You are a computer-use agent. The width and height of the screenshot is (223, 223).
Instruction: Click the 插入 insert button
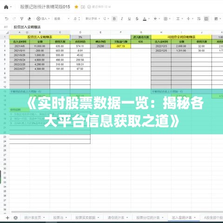[x=43, y=19]
